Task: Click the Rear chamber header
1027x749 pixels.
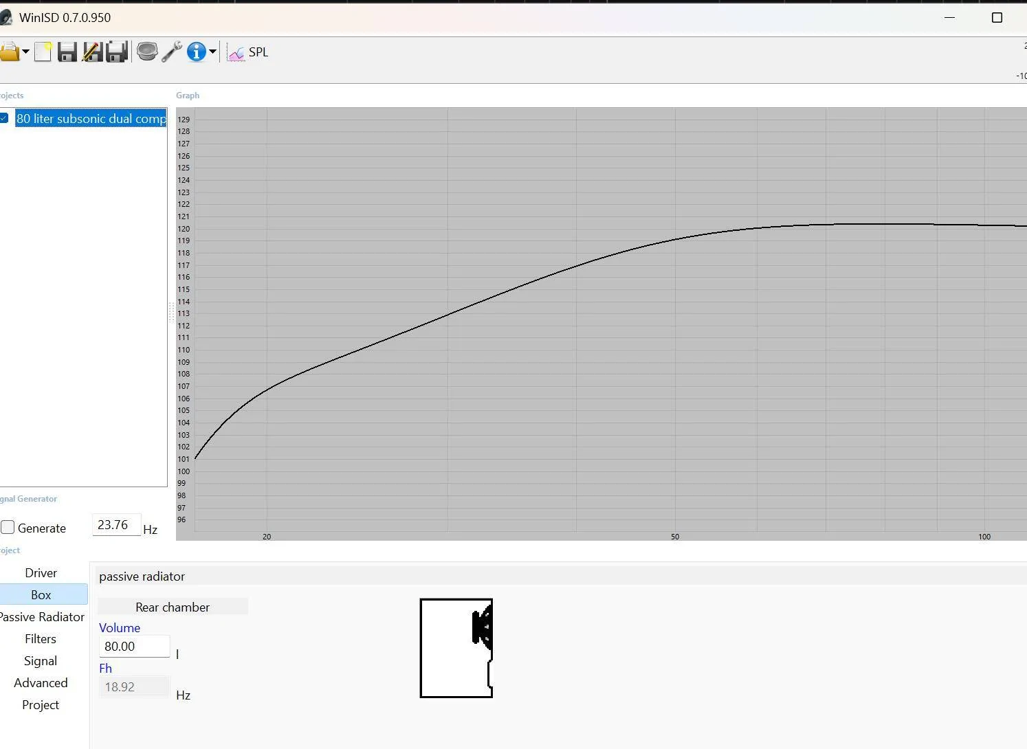Action: 173,607
